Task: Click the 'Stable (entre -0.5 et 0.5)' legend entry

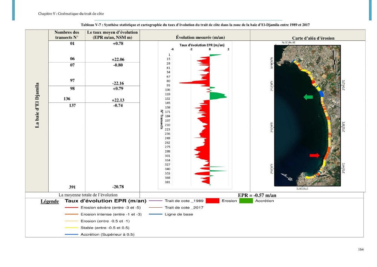Action: click(x=97, y=228)
